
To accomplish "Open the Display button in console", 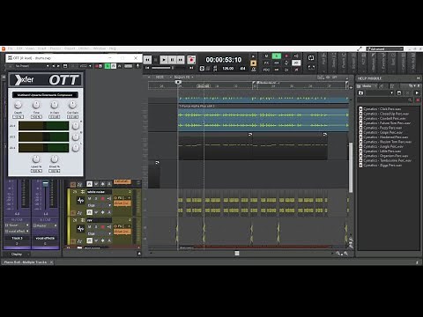I will 17,254.
